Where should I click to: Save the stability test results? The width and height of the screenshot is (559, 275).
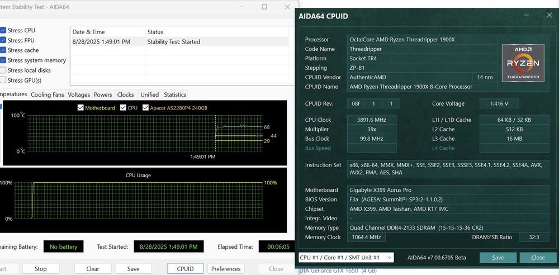(134, 269)
